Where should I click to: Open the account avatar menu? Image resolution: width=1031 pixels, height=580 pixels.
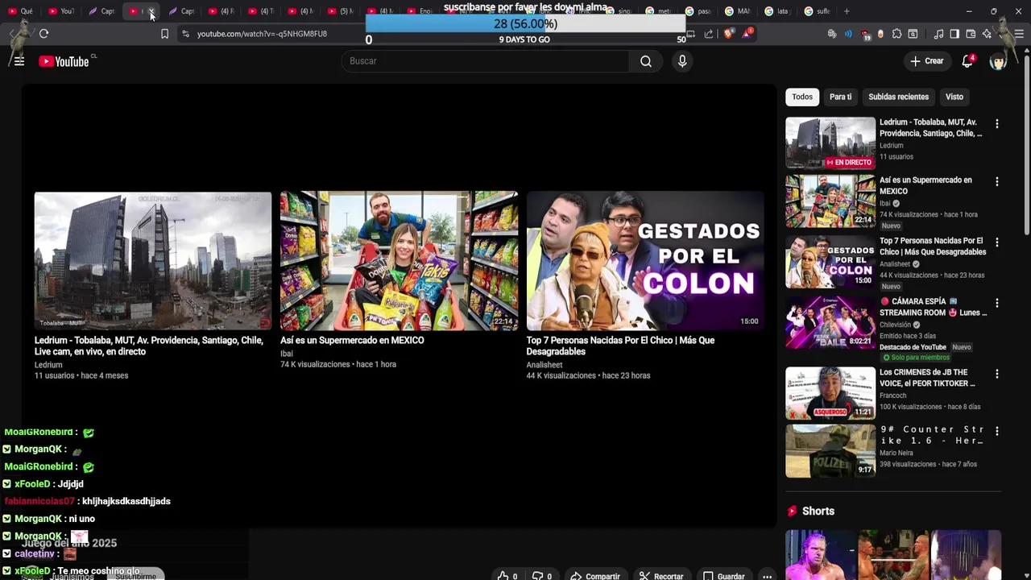click(998, 61)
